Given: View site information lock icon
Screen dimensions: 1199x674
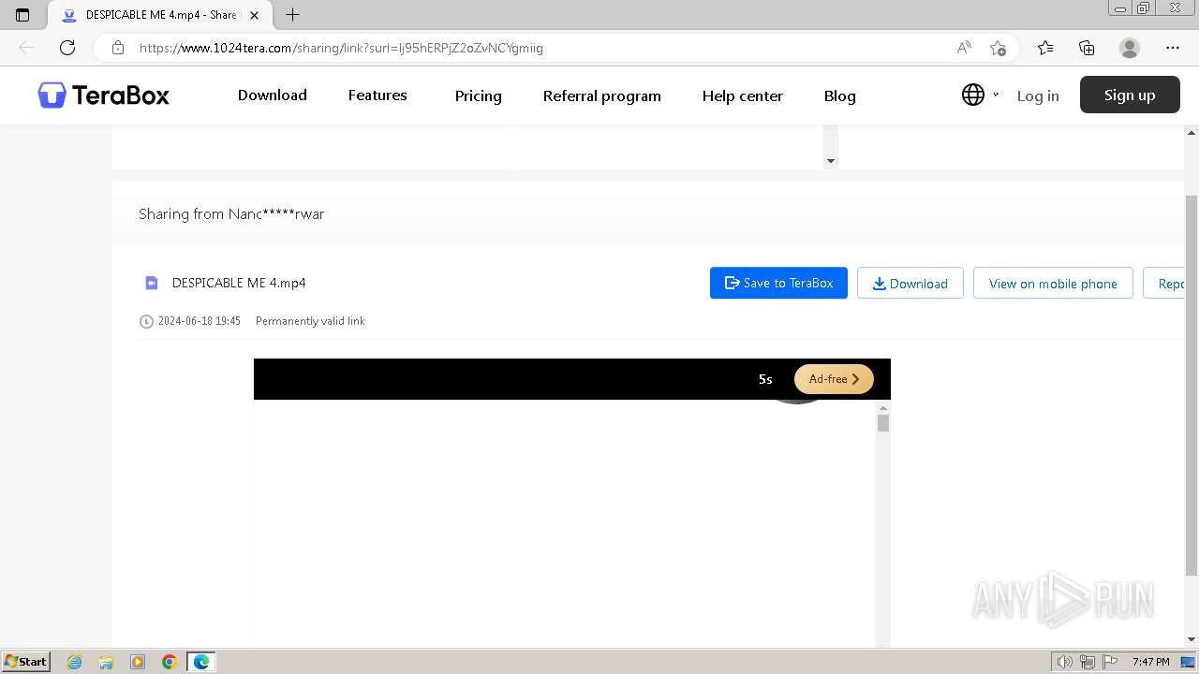Looking at the screenshot, I should point(118,48).
